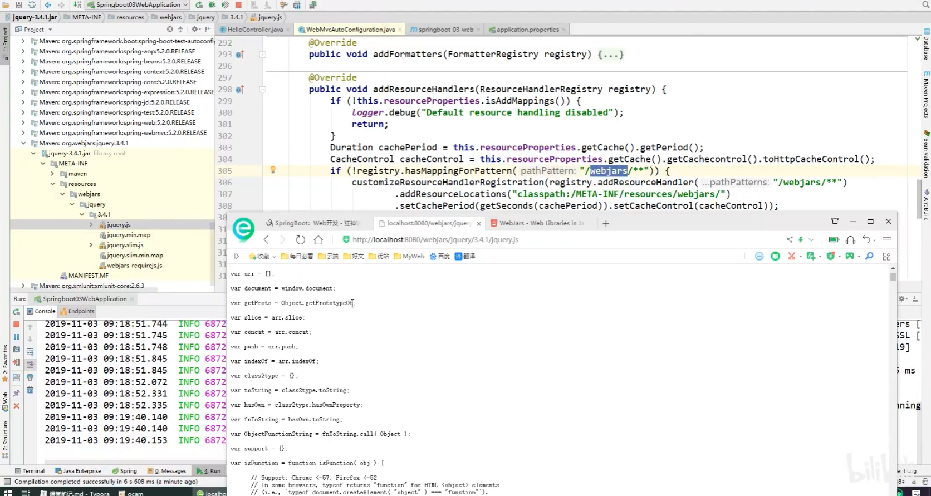The image size is (931, 496).
Task: Pause output in Run panel
Action: point(16,337)
